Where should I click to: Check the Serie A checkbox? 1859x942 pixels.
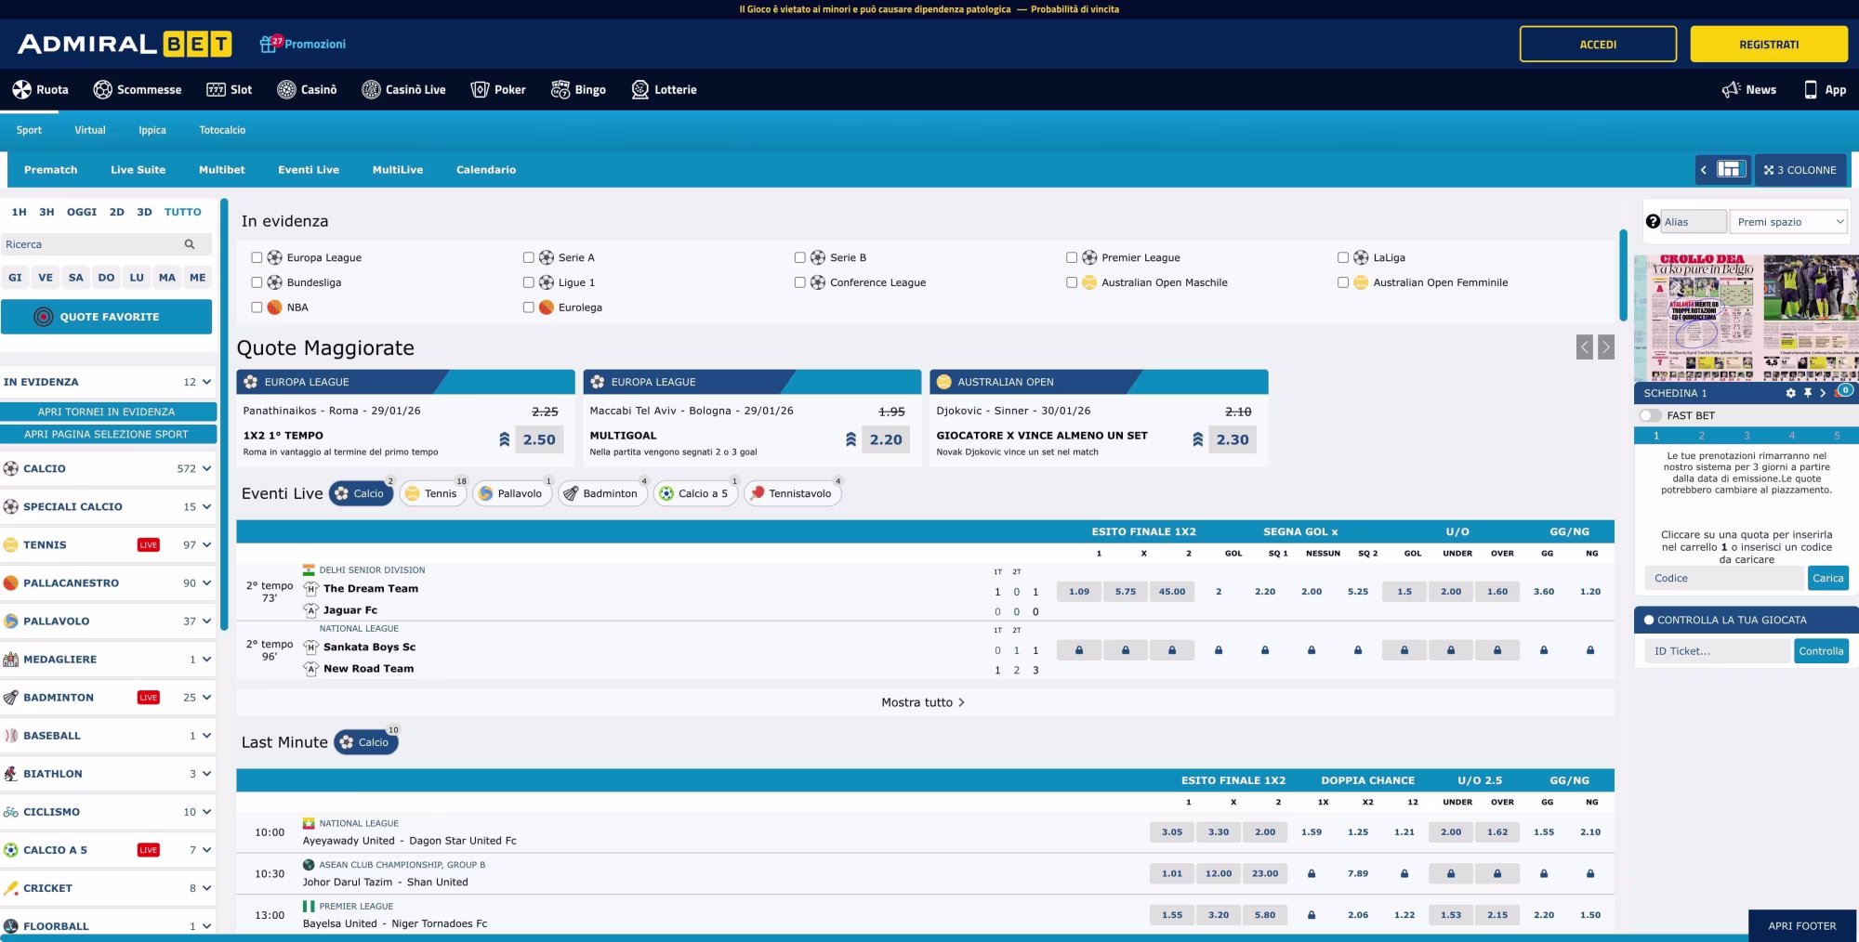[x=528, y=257]
